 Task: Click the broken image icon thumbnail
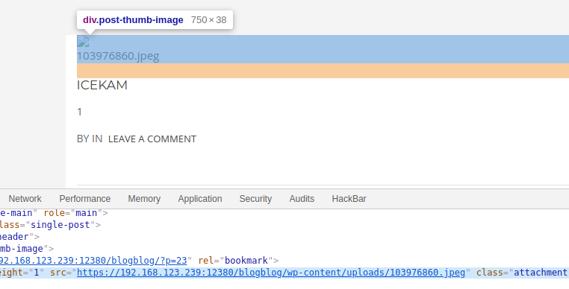83,41
